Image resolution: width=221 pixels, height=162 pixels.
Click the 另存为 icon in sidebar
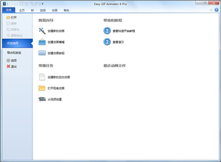pyautogui.click(x=8, y=29)
